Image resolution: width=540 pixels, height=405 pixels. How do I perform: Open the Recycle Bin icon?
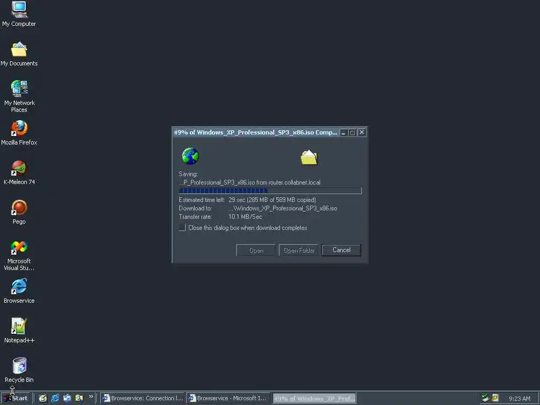[x=19, y=370]
